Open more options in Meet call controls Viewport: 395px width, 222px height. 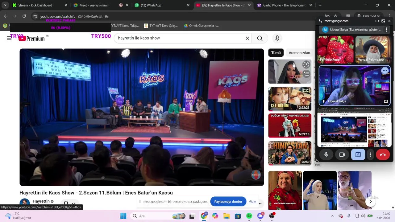point(370,154)
